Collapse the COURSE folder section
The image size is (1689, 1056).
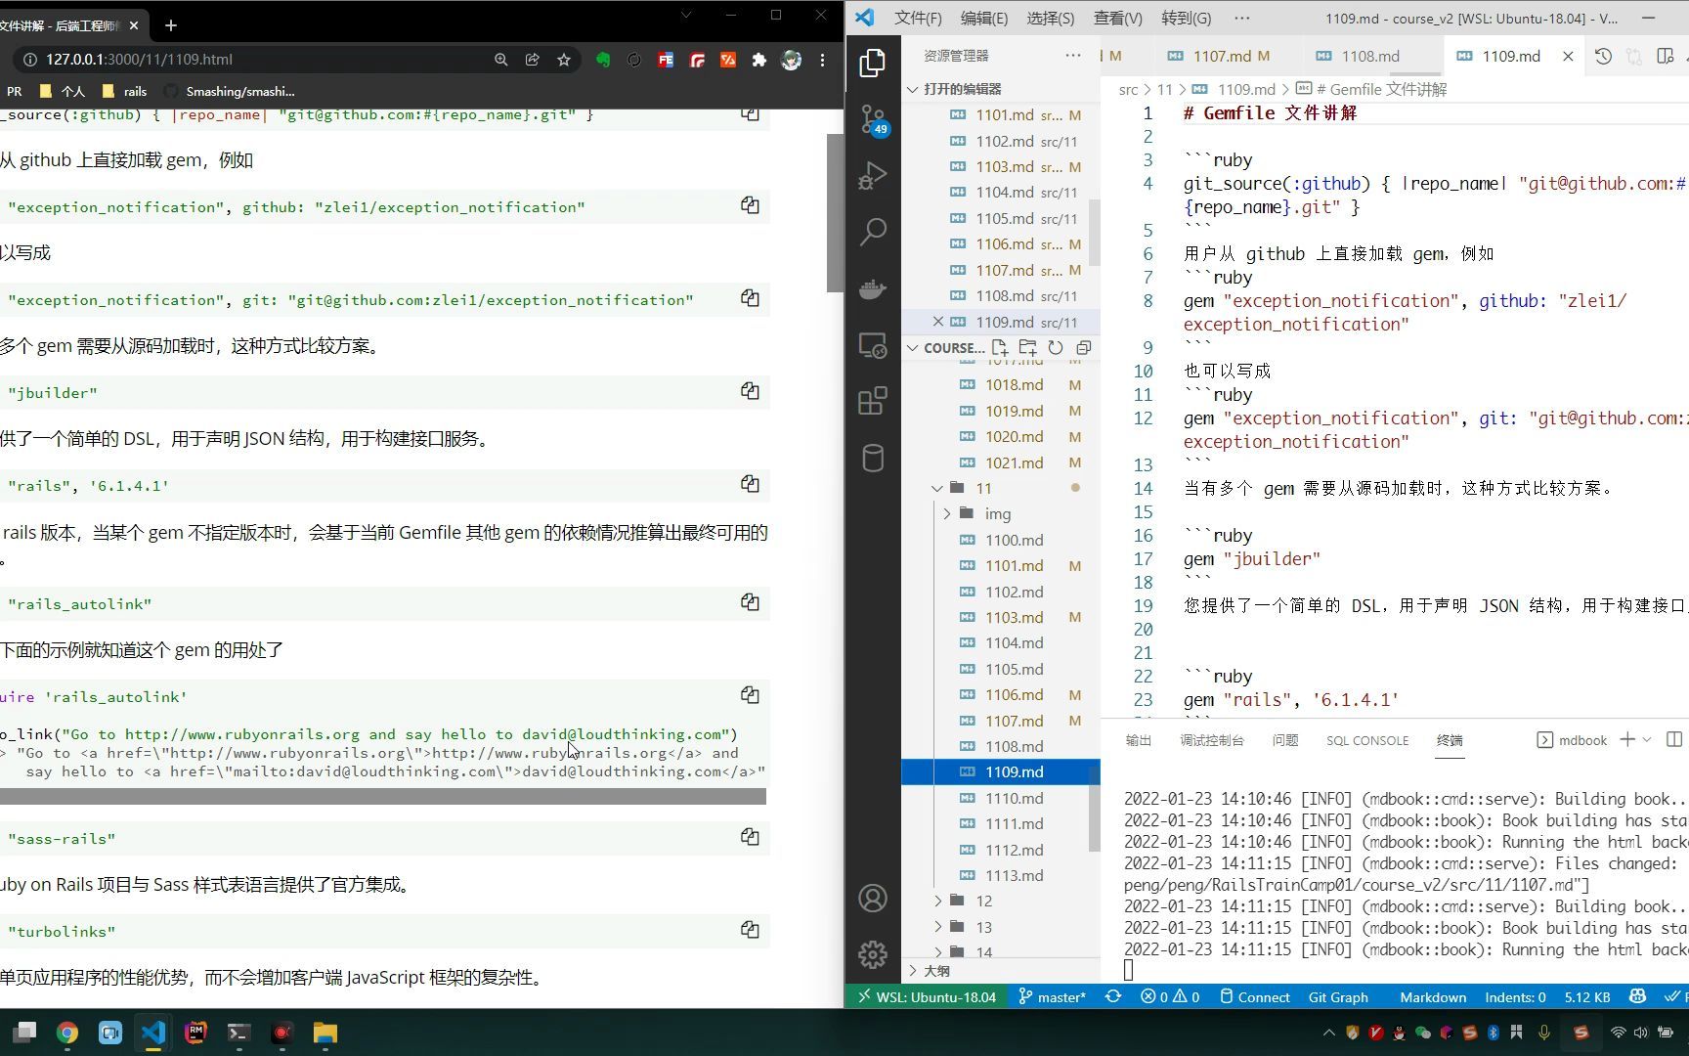pyautogui.click(x=913, y=348)
